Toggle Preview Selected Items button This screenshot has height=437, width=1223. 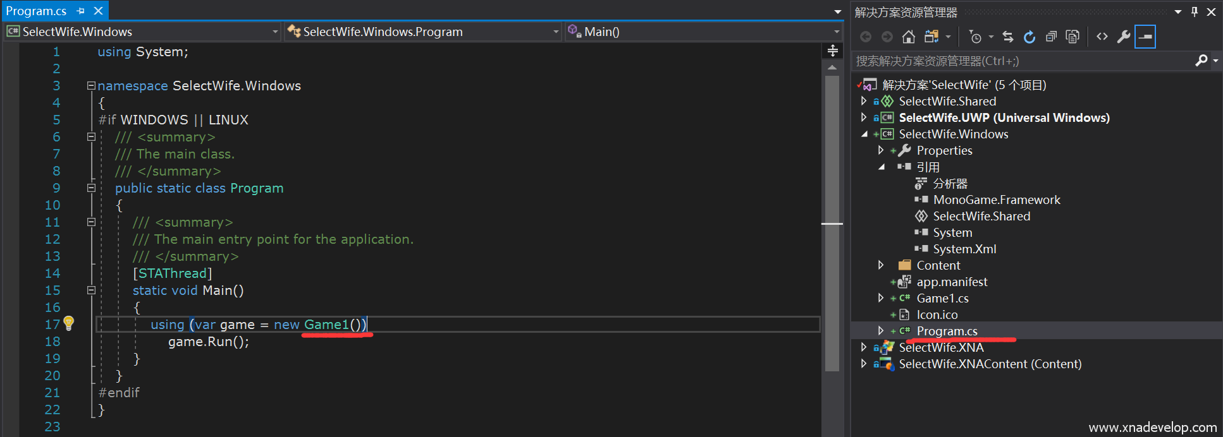(x=1145, y=37)
